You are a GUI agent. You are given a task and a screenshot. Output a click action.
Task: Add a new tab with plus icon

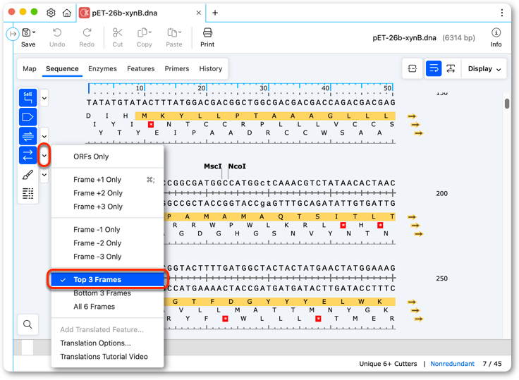tap(215, 13)
